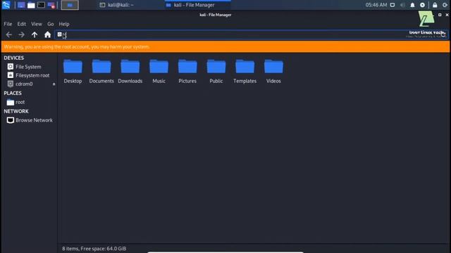Go back with the left arrow
451x253 pixels.
(9, 34)
